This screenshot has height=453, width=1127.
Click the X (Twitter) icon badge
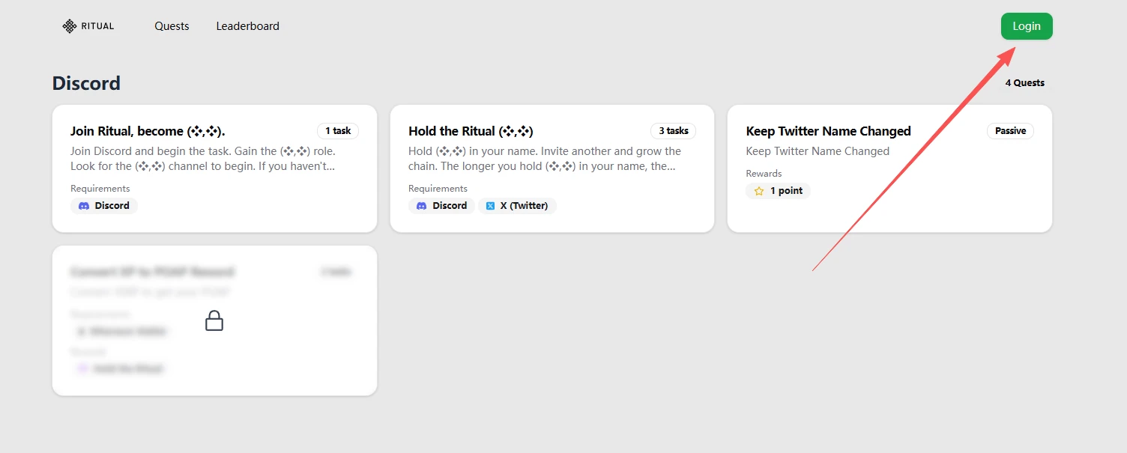tap(490, 206)
